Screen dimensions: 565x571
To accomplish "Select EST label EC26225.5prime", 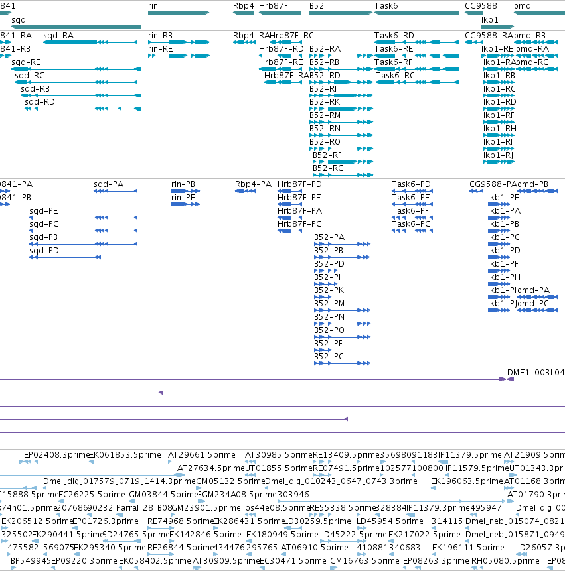I will pyautogui.click(x=92, y=495).
